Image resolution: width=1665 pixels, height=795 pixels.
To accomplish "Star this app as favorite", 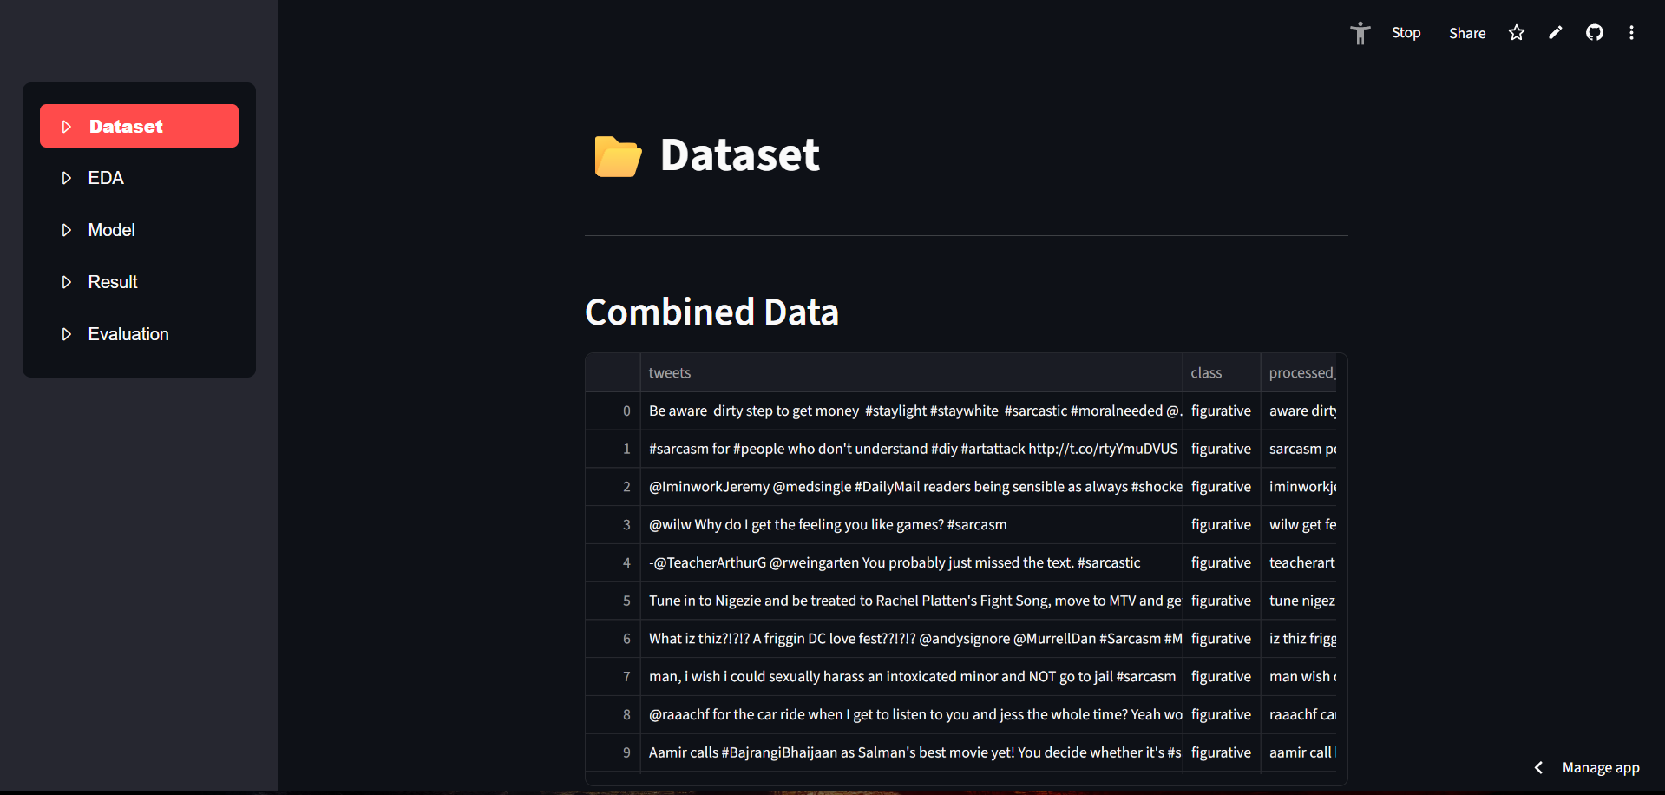I will (1516, 33).
